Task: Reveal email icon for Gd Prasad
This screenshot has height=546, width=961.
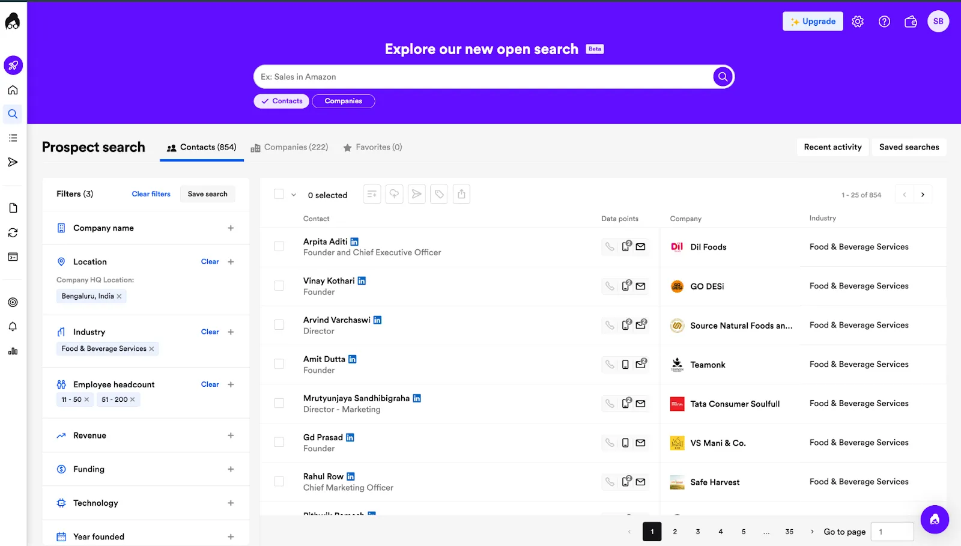Action: click(641, 443)
